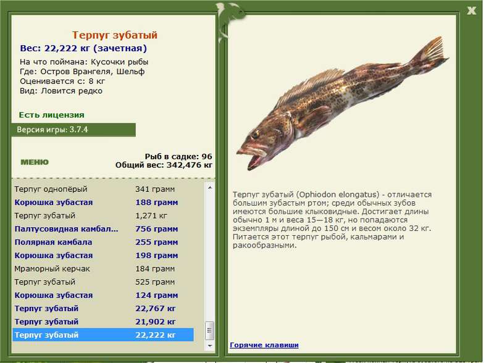Select Терпуг зубатый 525 грамм entry
The image size is (494, 363).
pyautogui.click(x=103, y=282)
